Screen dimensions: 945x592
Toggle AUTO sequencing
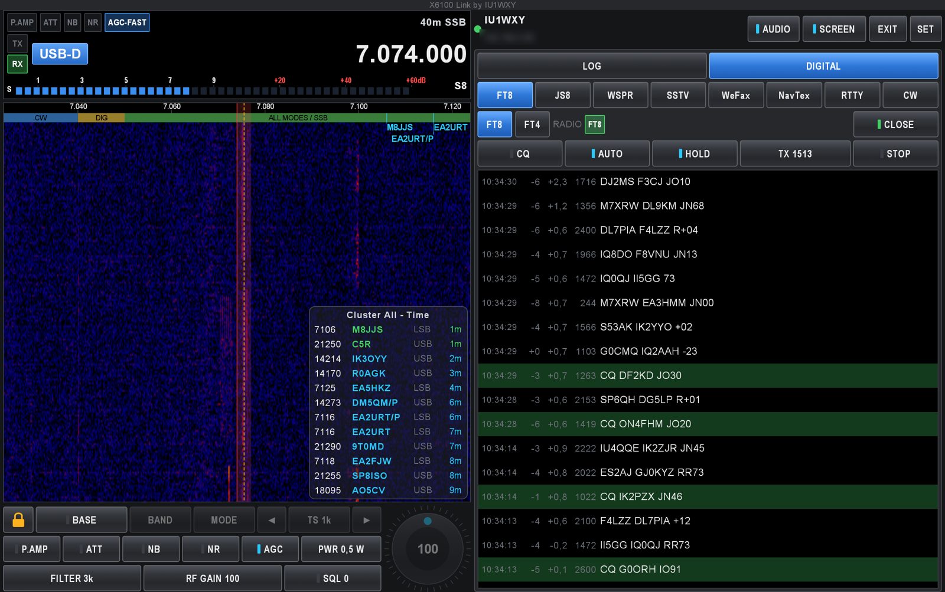pos(607,153)
